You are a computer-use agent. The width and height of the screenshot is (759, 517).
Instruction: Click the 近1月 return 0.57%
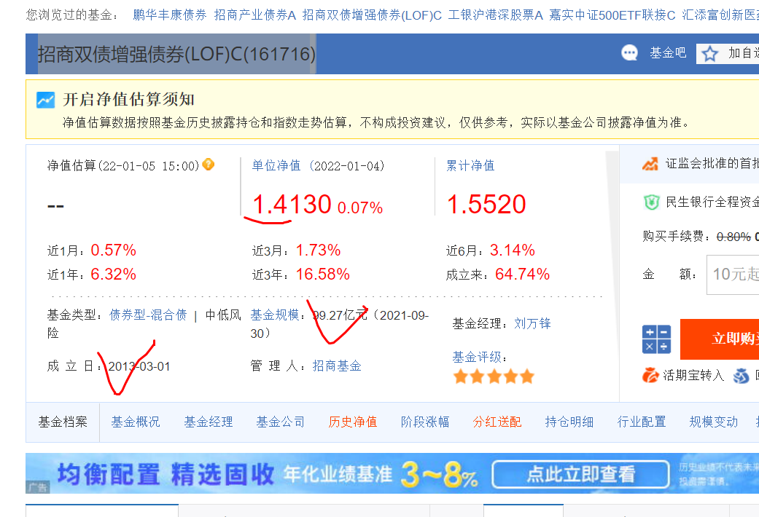[113, 250]
